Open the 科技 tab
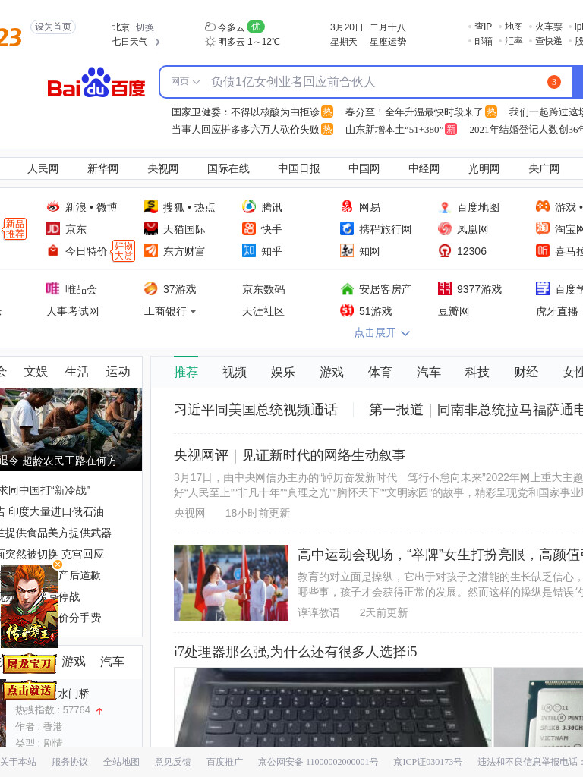 point(477,372)
